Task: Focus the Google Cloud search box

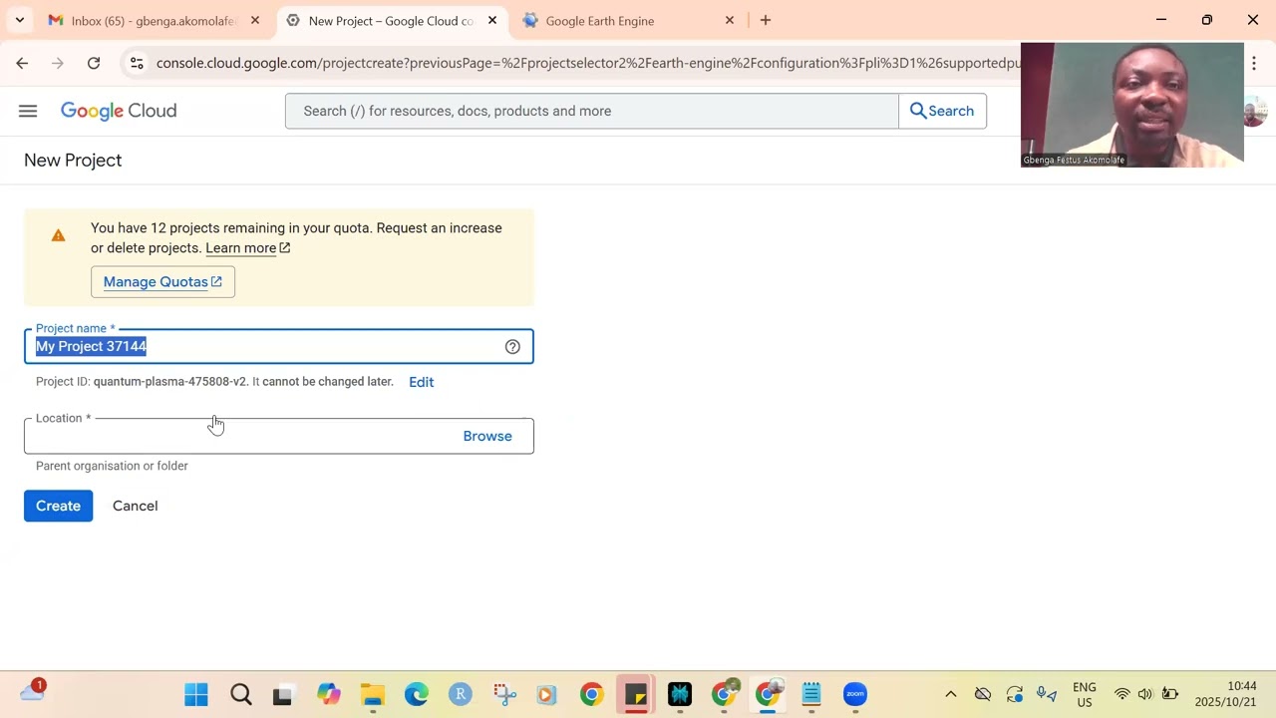Action: tap(592, 111)
